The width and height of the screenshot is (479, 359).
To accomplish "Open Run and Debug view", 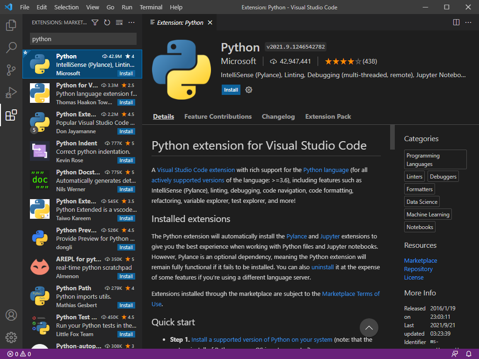I will 11,93.
